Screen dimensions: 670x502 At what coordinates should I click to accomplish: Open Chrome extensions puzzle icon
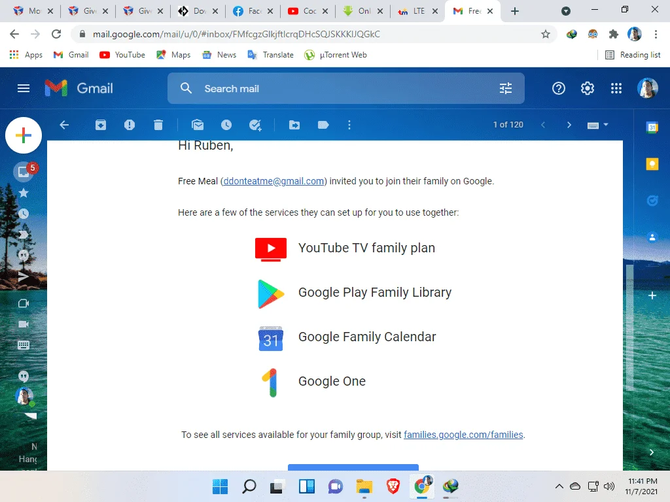pos(614,34)
